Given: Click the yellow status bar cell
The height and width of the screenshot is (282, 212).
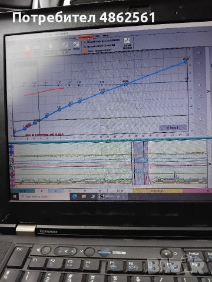Looking at the screenshot, I should (158, 190).
